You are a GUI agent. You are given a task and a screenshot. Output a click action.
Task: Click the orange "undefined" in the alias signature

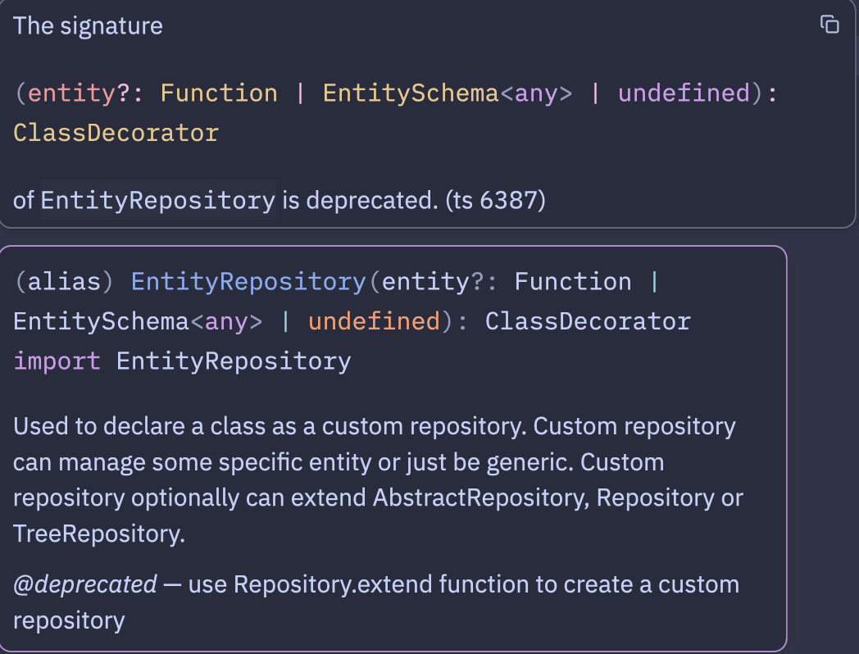coord(374,321)
